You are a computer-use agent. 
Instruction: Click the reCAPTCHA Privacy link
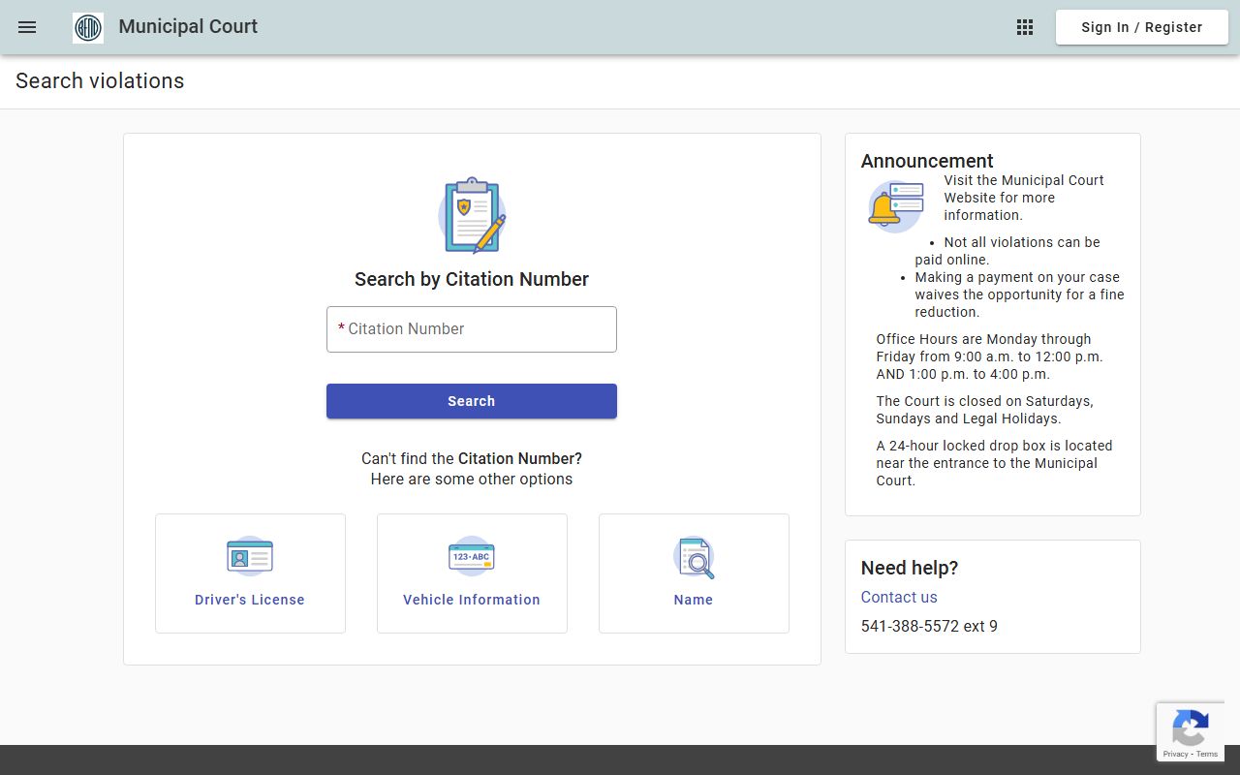pyautogui.click(x=1175, y=754)
